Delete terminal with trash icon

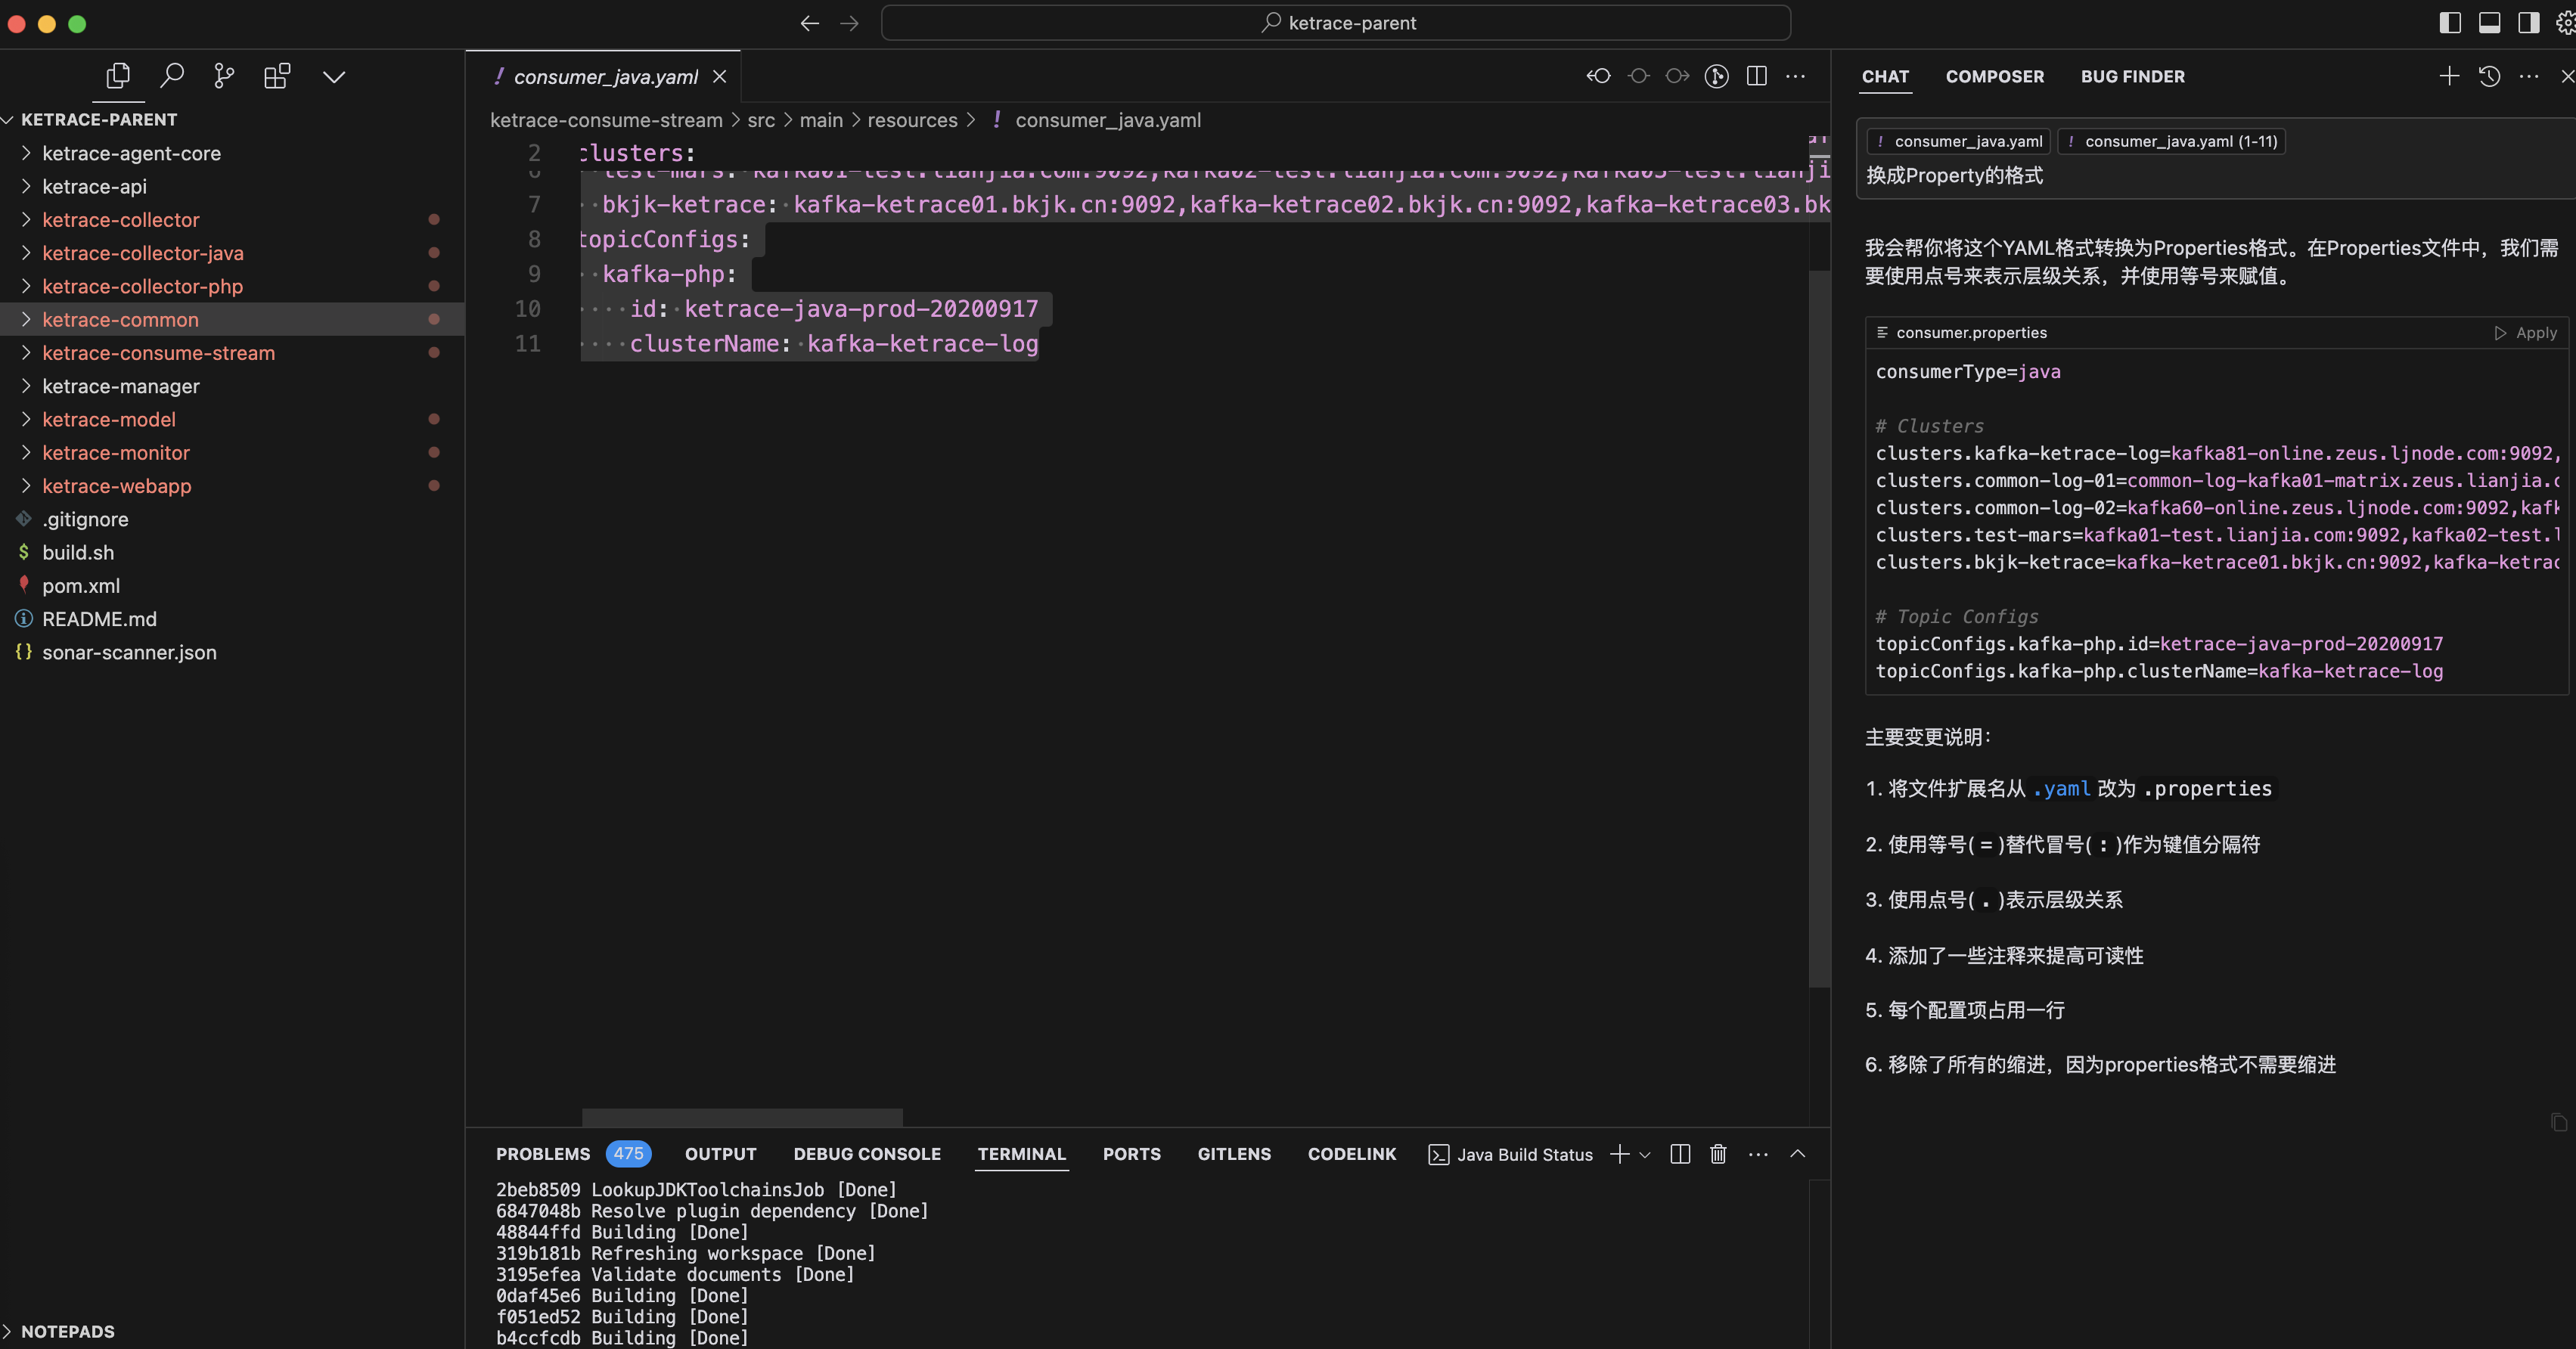1718,1154
